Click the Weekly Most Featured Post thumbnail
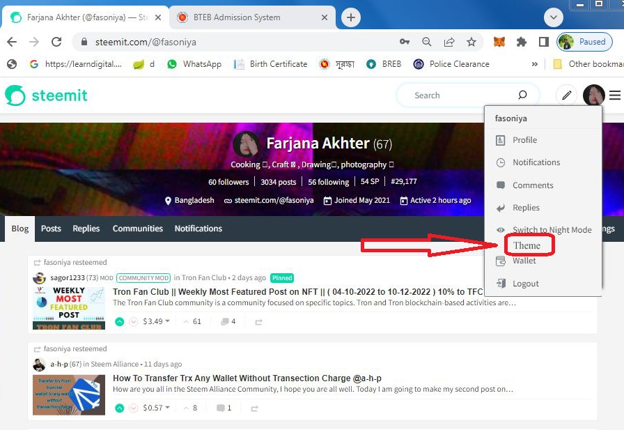Screen dimensions: 624x430 click(x=69, y=308)
